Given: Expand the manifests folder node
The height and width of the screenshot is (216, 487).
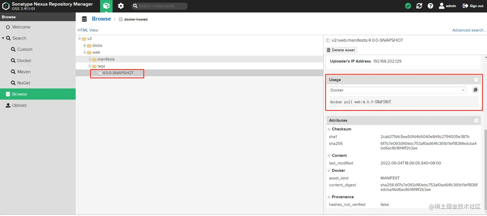Looking at the screenshot, I should pos(90,59).
